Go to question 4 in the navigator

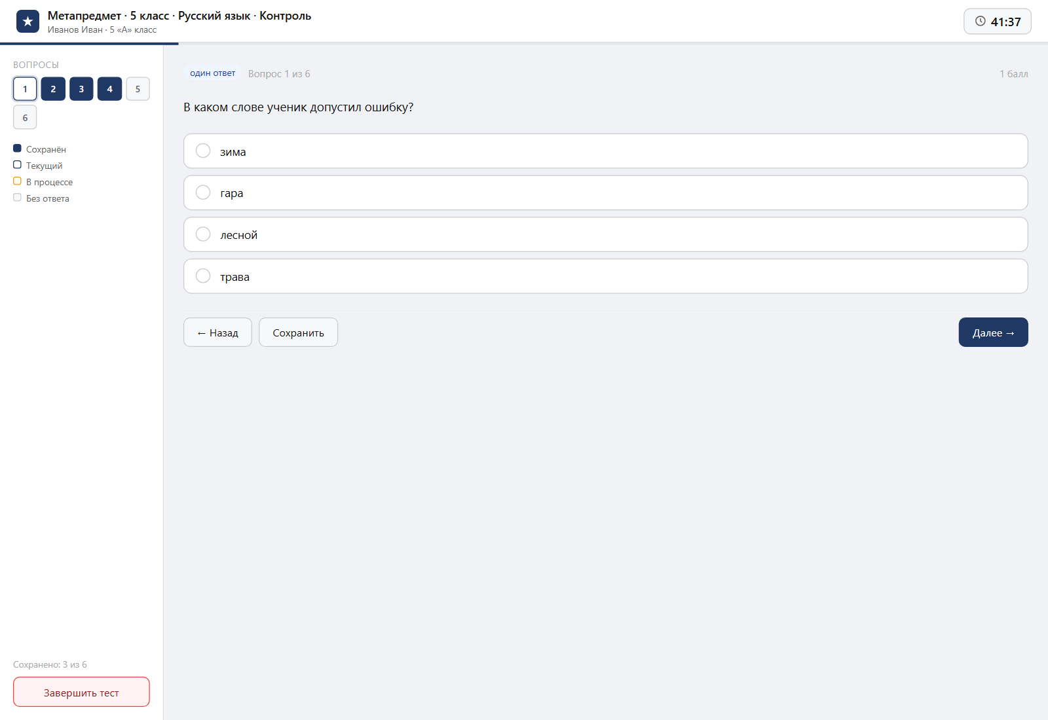tap(109, 89)
